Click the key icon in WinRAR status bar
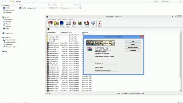Image resolution: width=183 pixels, height=103 pixels. tap(49, 93)
